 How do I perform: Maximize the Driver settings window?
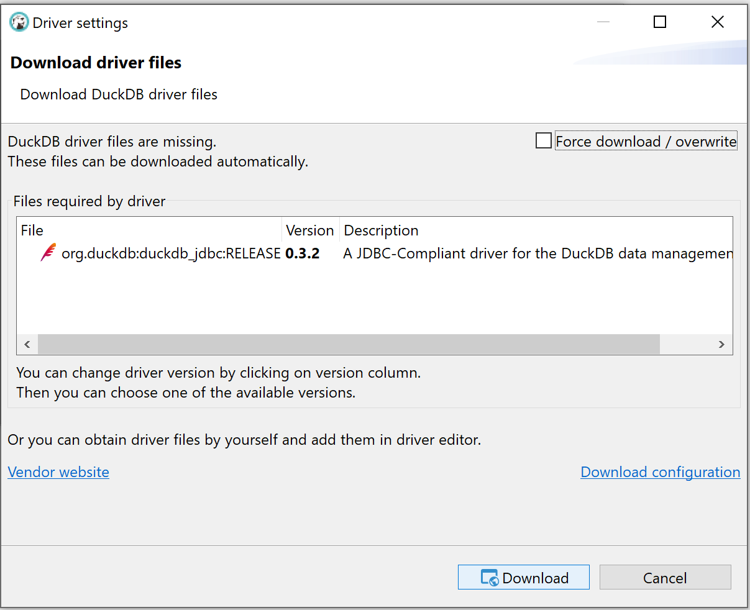click(x=659, y=22)
